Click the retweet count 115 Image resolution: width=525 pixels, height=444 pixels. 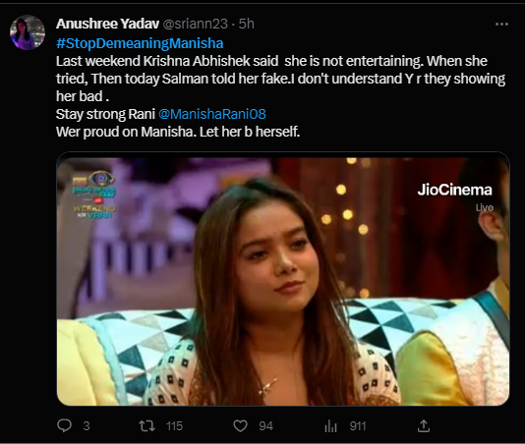coord(174,426)
